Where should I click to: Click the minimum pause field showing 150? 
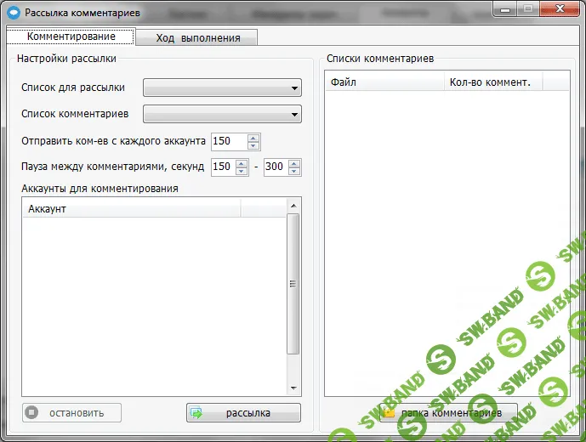(x=223, y=167)
